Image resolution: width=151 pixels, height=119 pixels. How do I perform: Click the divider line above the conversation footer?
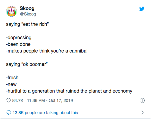click(75, 107)
